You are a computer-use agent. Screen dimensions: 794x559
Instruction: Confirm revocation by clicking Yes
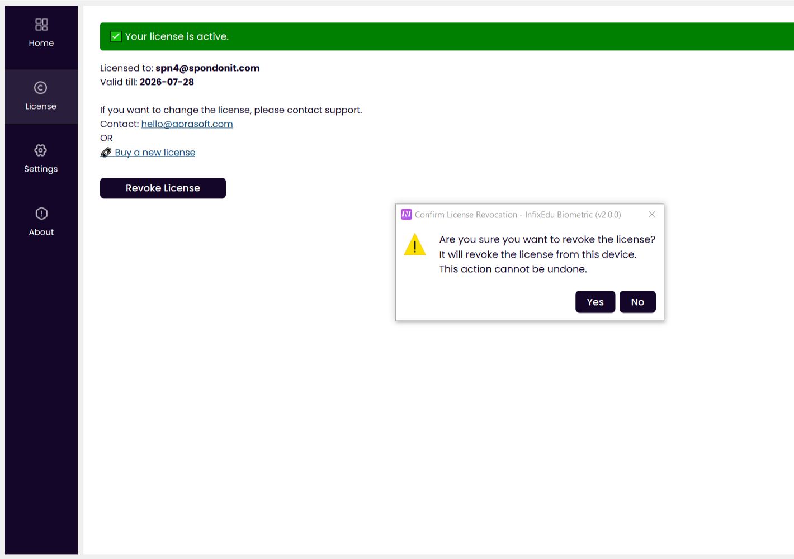pyautogui.click(x=595, y=302)
